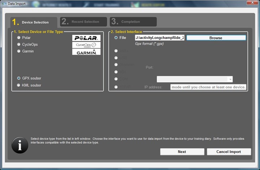Viewport: 260px width, 170px height.
Task: Open the Completion step tab
Action: pyautogui.click(x=133, y=22)
